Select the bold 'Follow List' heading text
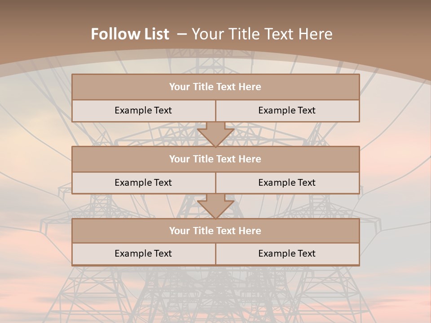The width and height of the screenshot is (431, 323). (x=130, y=34)
